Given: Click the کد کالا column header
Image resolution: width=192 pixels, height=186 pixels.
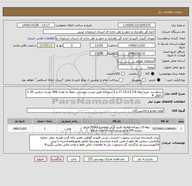Looking at the screenshot, I should pos(165,121).
